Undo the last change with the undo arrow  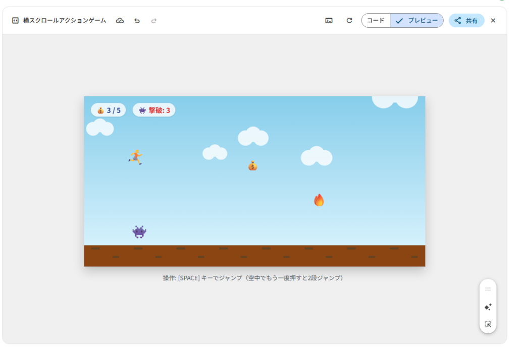click(137, 21)
